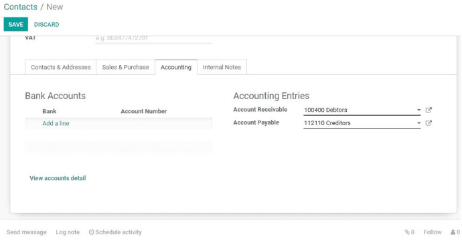The width and height of the screenshot is (462, 243).
Task: Click the followers person icon
Action: pos(453,232)
